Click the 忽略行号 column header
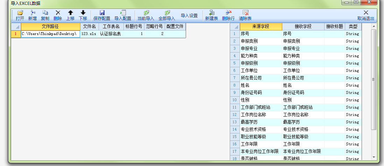 tap(155, 27)
